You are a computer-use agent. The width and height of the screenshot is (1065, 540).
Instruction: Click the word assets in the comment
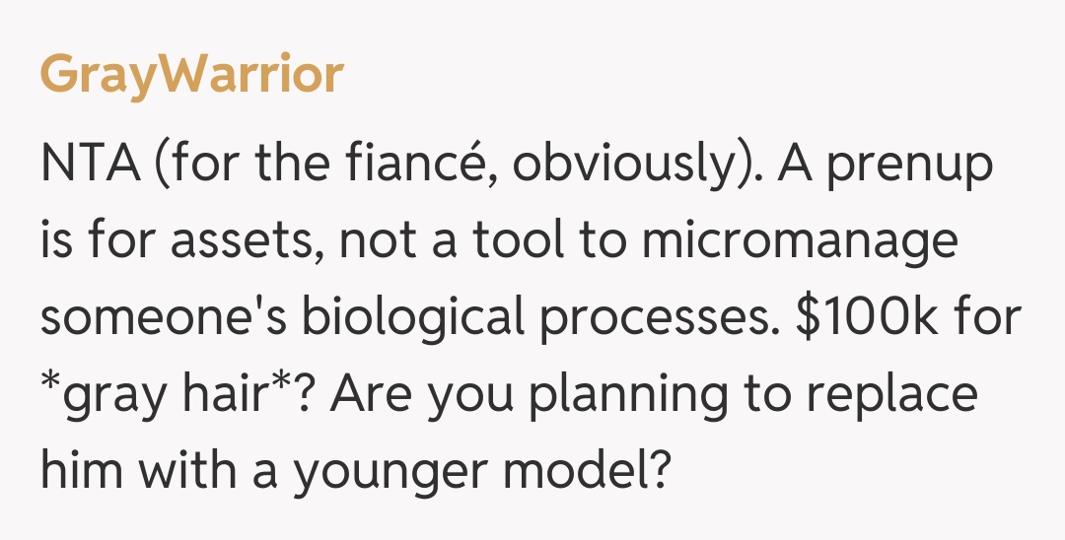click(x=245, y=242)
